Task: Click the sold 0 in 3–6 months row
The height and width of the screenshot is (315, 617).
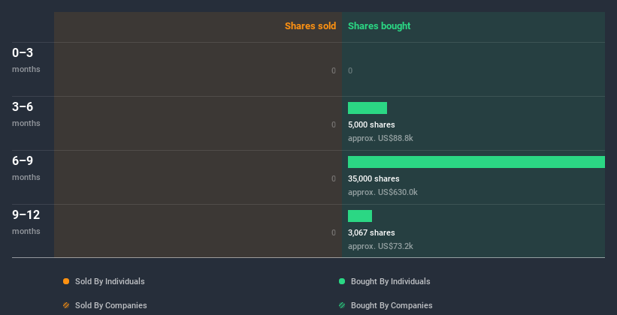Action: 334,124
